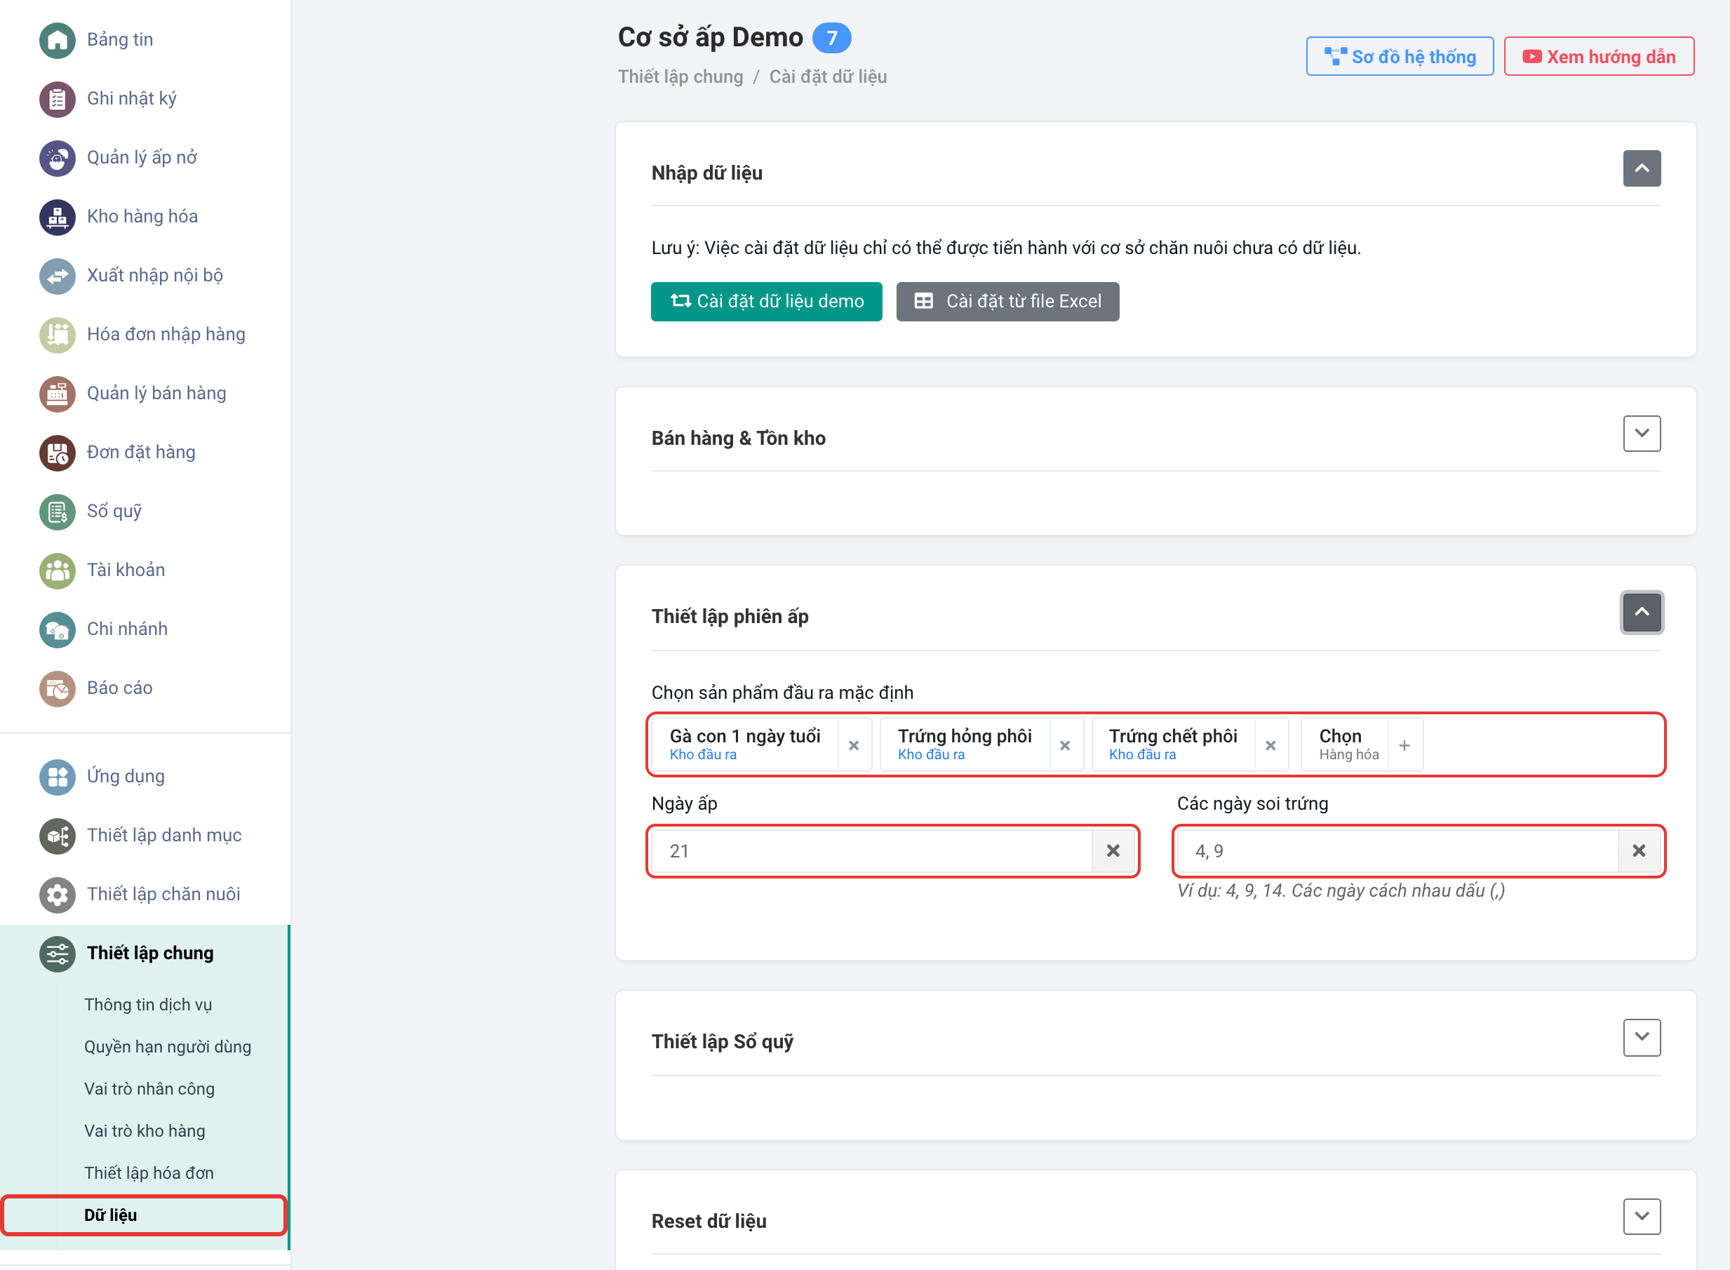
Task: Remove Trứng hỏng phôi product tag
Action: tap(1064, 745)
